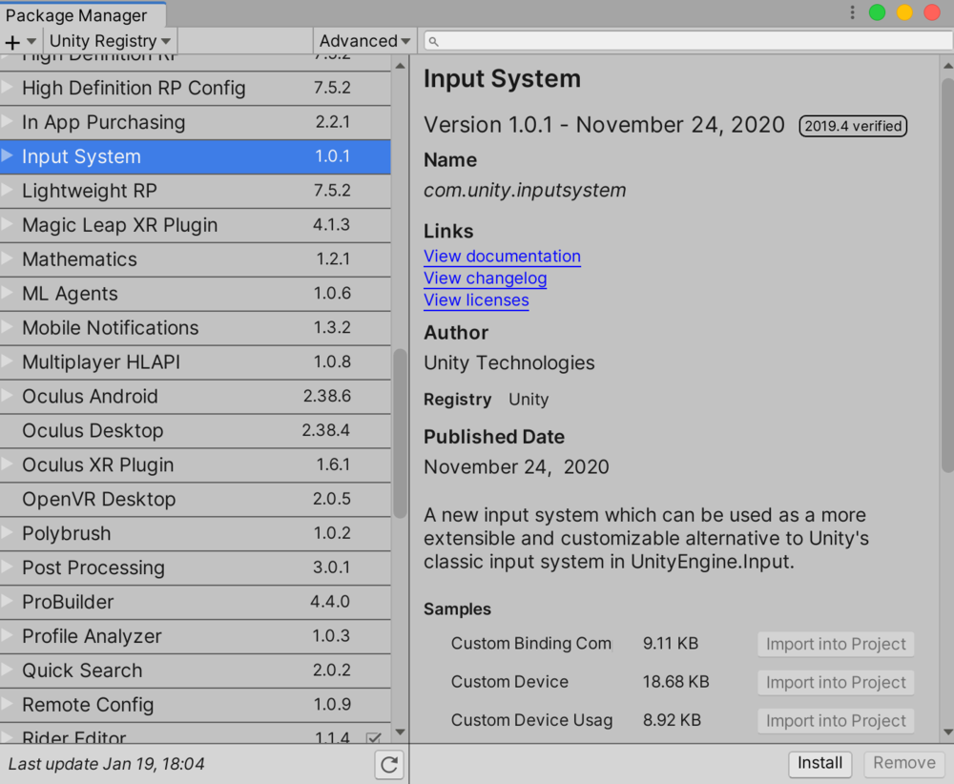Click the details panel scroll up arrow
Screen dimensions: 954x784
[947, 66]
